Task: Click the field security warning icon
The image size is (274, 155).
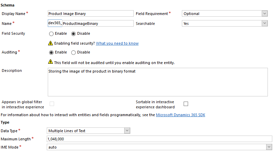Action: 51,43
